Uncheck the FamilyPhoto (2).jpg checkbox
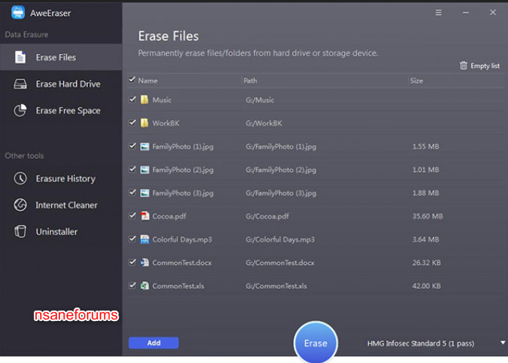 tap(132, 169)
